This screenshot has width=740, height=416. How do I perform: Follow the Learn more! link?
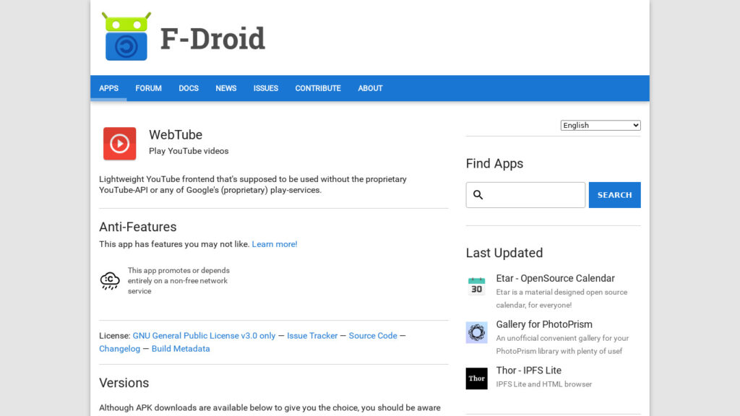[275, 244]
